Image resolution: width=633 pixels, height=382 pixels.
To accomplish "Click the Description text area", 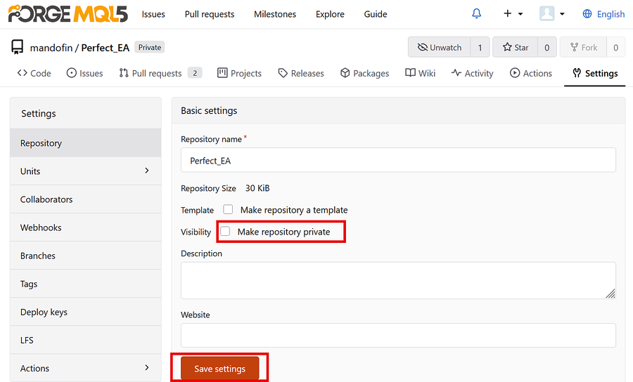I will coord(398,280).
